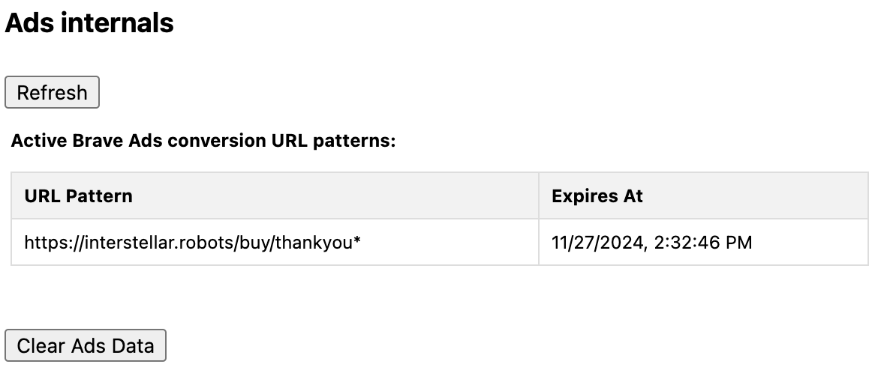The image size is (878, 382).
Task: Click the time 2:32:46 in the table
Action: [x=686, y=243]
